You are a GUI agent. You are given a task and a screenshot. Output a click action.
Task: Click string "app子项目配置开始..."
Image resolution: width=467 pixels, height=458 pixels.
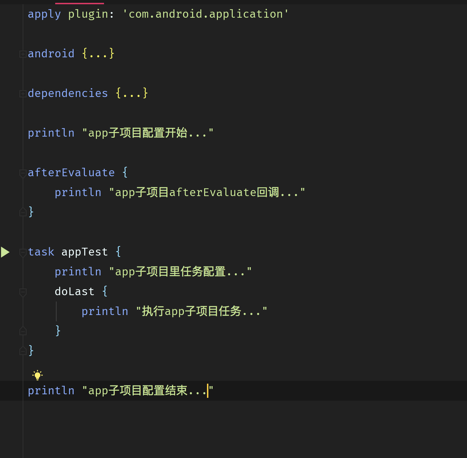[x=148, y=133]
